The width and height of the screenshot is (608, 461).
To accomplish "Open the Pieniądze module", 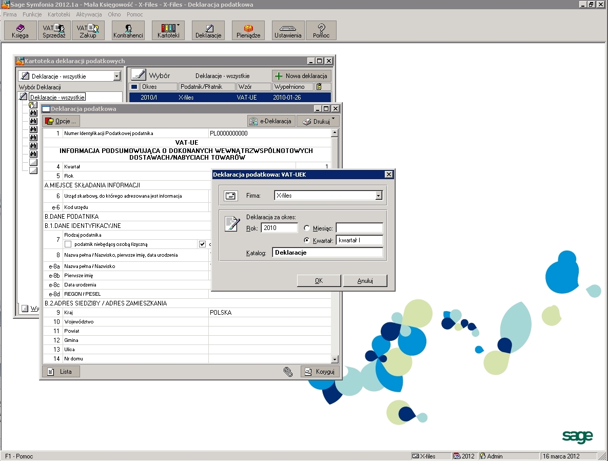I will [248, 30].
